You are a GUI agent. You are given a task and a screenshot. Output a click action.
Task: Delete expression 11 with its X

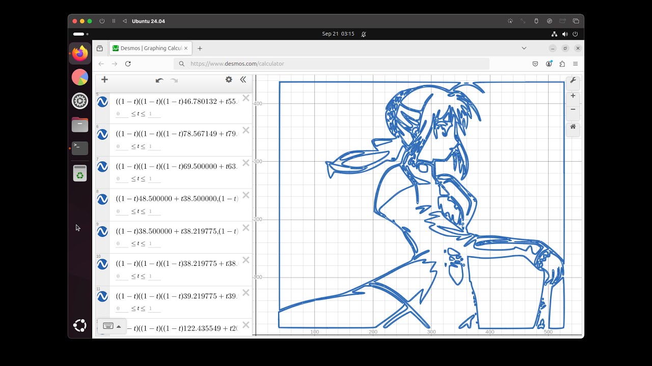point(246,293)
